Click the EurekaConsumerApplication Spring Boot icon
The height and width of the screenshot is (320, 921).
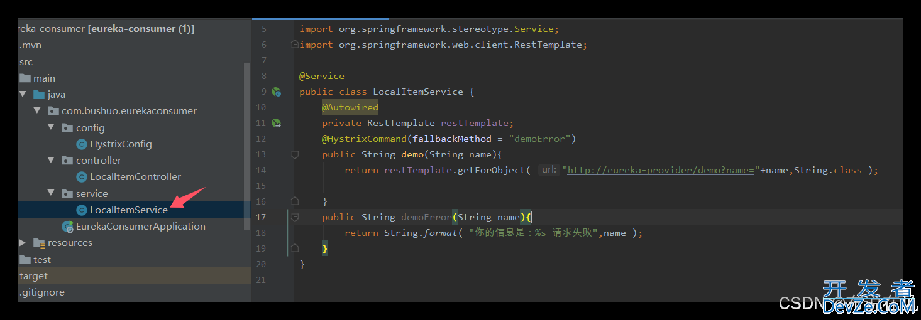67,227
